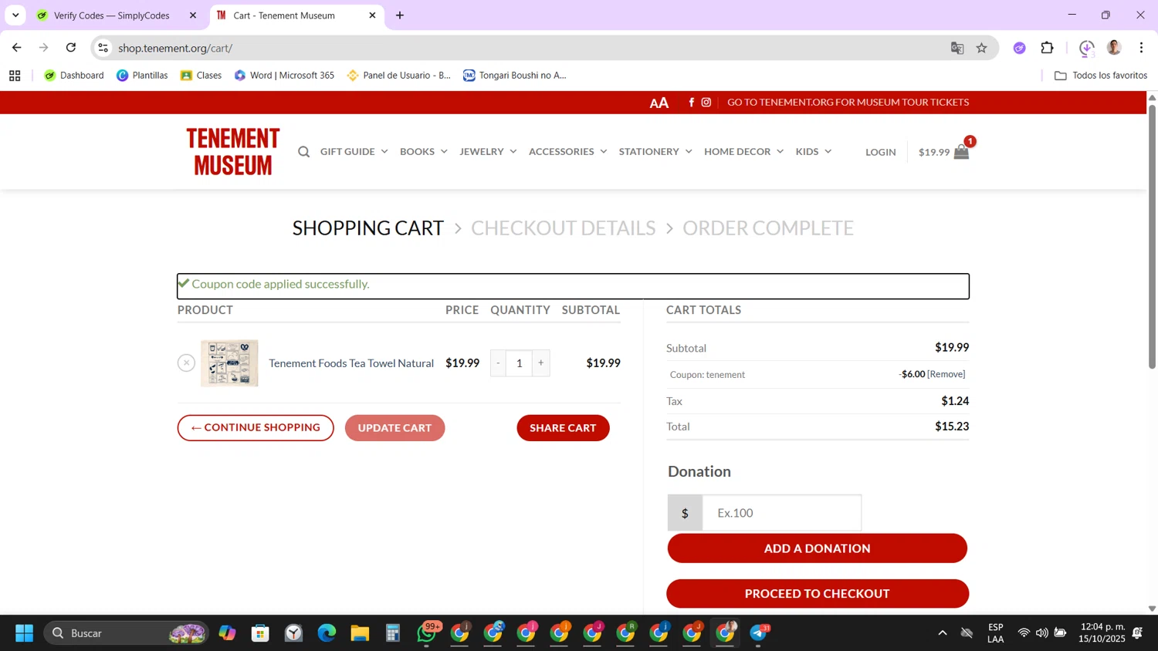Open Dashboard bookmark

74,76
